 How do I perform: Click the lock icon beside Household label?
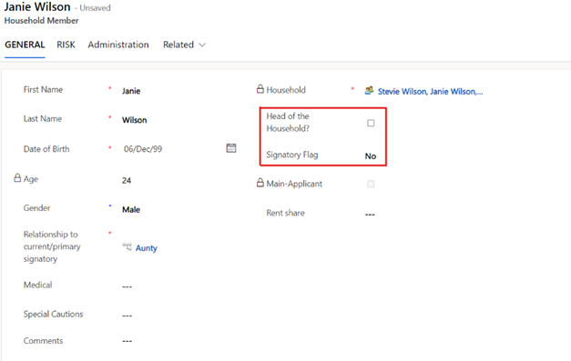pos(260,89)
